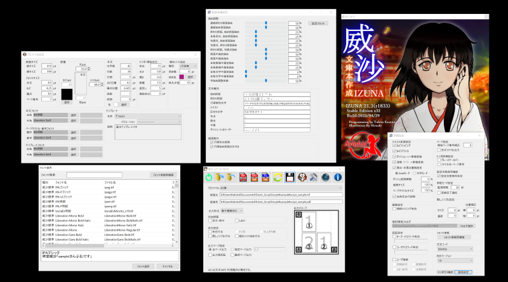The image size is (508, 282).
Task: Click main window owl title bar icon
Action: [205, 169]
